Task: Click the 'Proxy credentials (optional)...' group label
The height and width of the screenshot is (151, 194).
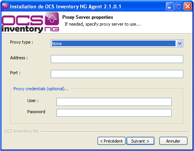Action: click(x=41, y=89)
